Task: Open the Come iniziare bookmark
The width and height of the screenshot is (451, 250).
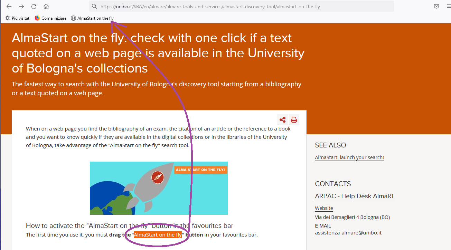Action: tap(51, 18)
